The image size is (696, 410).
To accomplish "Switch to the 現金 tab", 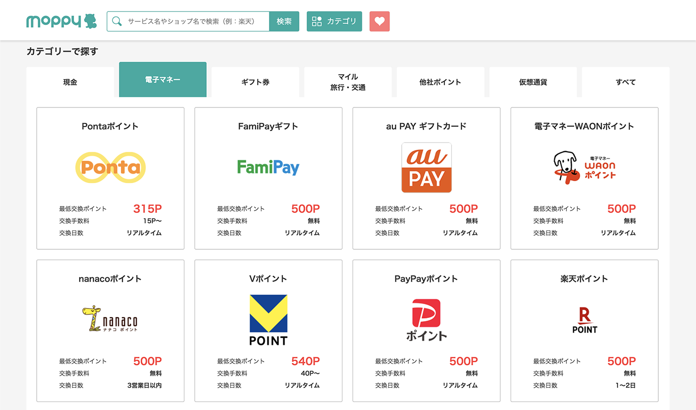I will coord(70,82).
